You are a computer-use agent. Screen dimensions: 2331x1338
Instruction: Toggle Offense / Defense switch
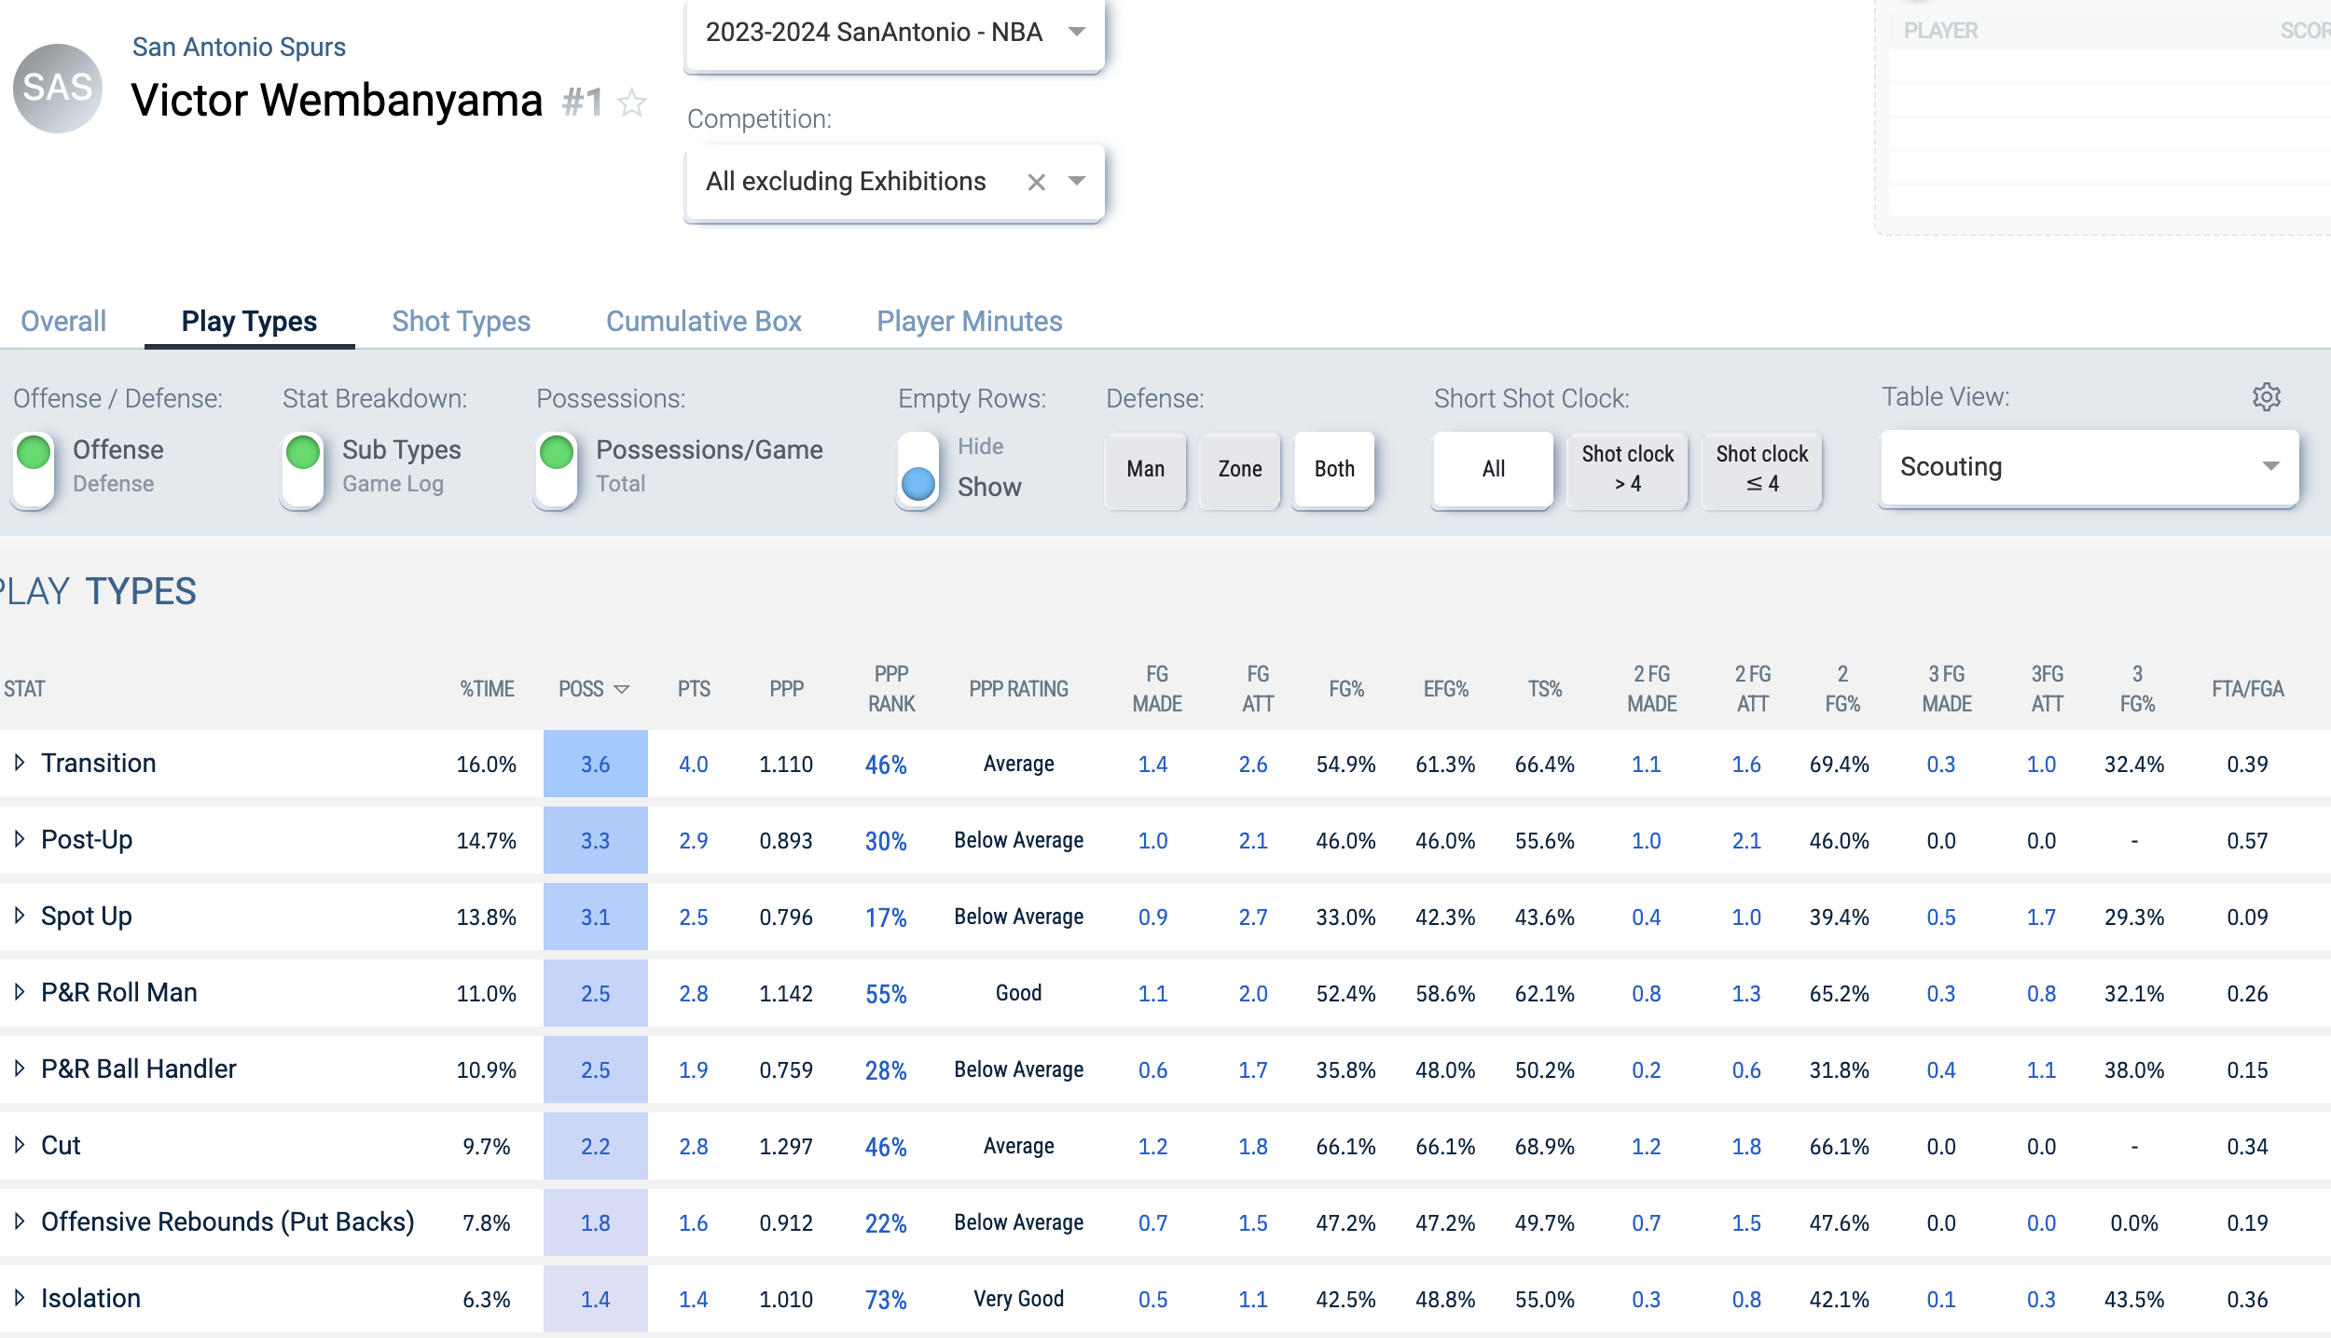34,469
